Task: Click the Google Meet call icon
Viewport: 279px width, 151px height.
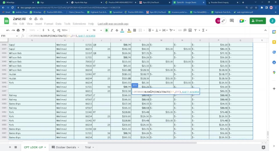Action: (242, 21)
